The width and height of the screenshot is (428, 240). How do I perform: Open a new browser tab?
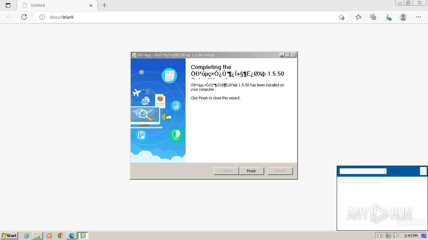coord(105,5)
